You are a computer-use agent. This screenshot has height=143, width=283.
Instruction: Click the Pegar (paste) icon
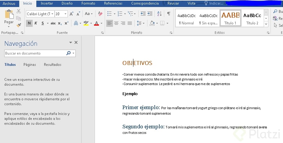(9, 14)
